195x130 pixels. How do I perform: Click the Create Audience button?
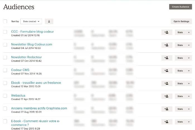[x=181, y=7]
